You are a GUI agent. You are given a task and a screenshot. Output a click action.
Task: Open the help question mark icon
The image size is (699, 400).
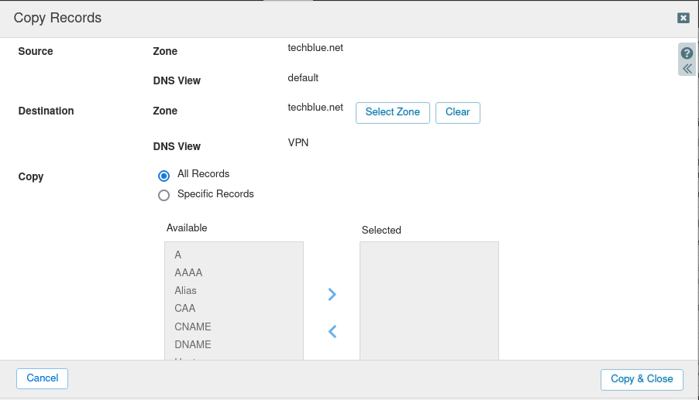click(687, 53)
